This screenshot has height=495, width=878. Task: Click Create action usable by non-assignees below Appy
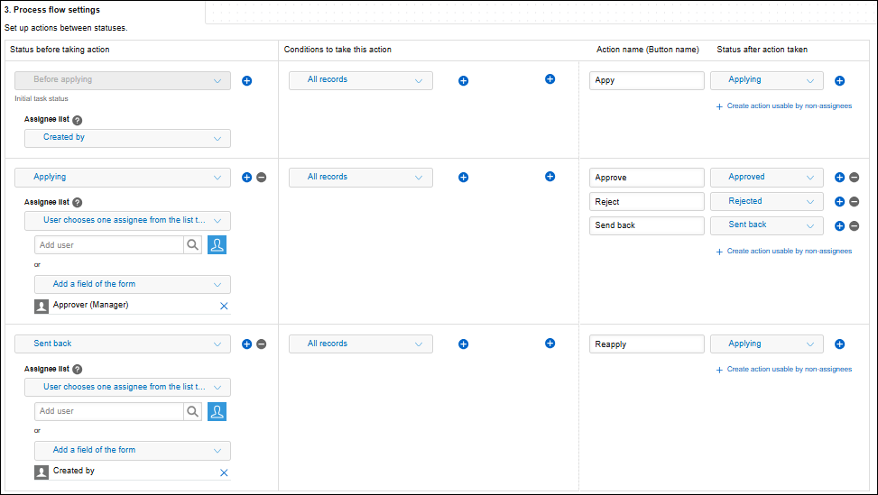coord(789,106)
